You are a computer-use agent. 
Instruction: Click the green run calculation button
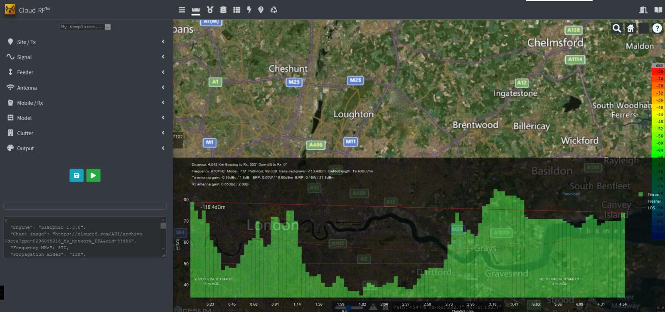point(93,176)
